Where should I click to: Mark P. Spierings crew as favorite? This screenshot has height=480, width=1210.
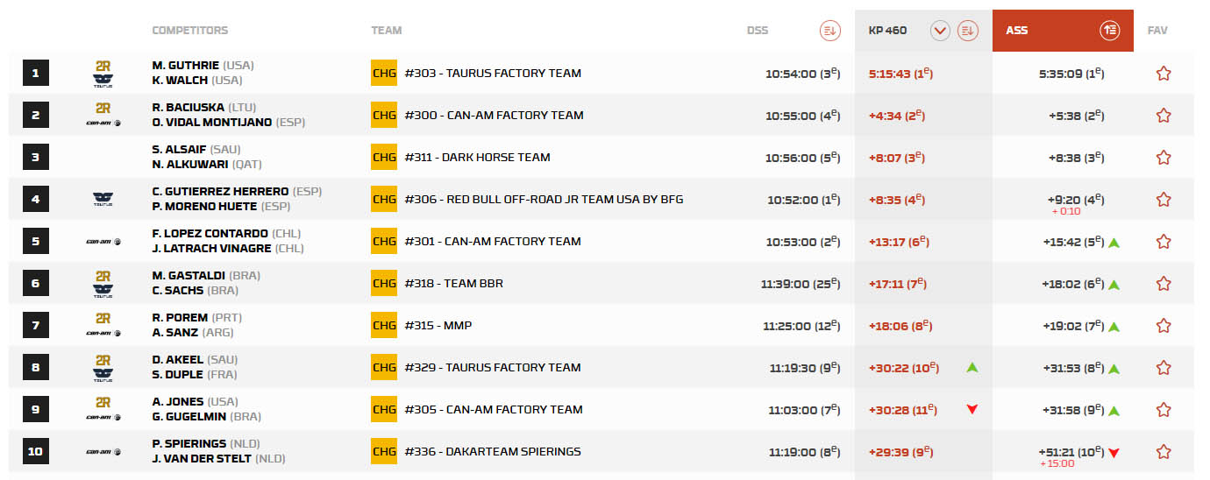tap(1164, 452)
